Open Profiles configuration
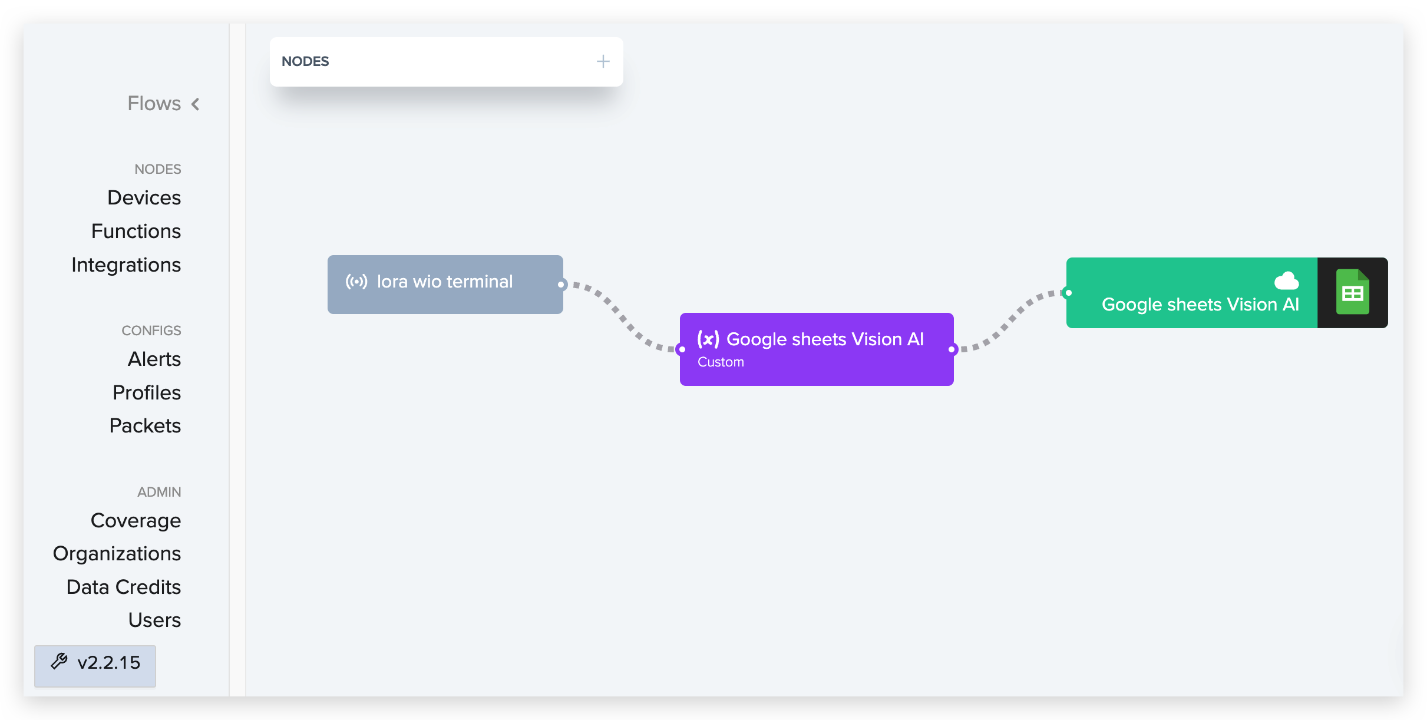The height and width of the screenshot is (720, 1427). 147,392
